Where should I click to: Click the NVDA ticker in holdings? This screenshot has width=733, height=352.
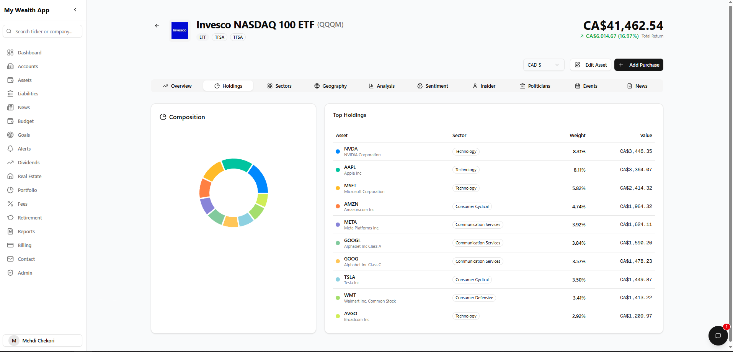[x=351, y=149]
